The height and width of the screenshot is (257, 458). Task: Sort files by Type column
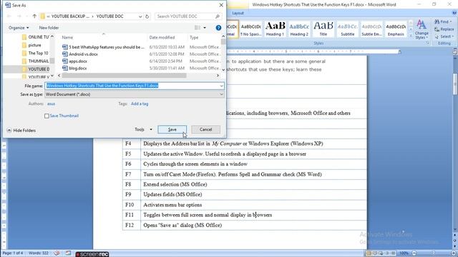coord(194,37)
